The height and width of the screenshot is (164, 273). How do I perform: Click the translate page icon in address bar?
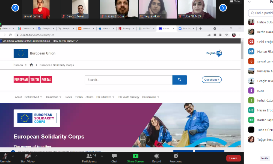[x=221, y=35]
